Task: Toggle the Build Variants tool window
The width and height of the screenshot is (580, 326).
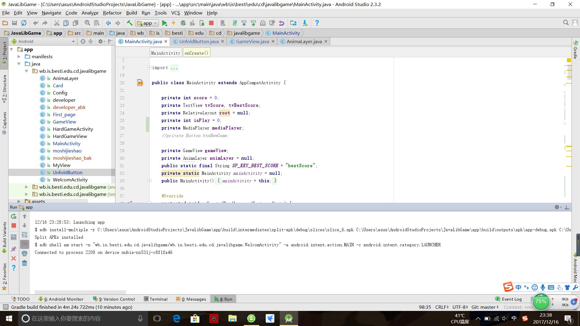Action: (4, 238)
